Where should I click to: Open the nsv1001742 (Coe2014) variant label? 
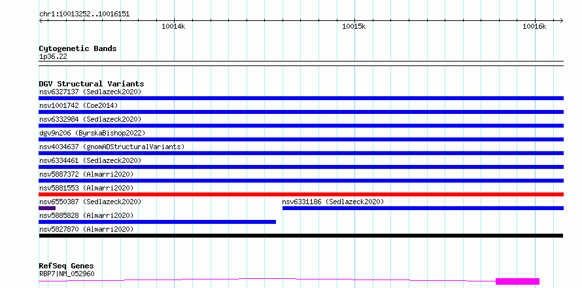[x=78, y=105]
